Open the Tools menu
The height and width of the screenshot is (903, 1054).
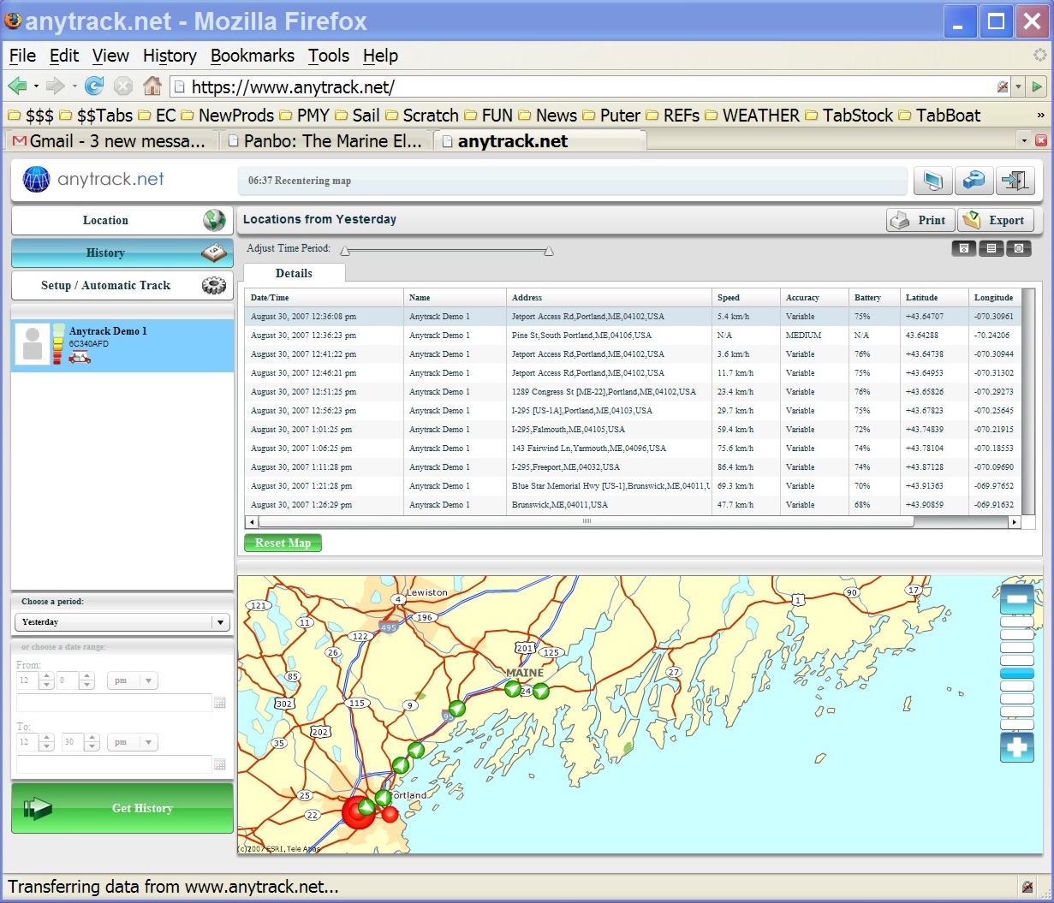[x=329, y=56]
